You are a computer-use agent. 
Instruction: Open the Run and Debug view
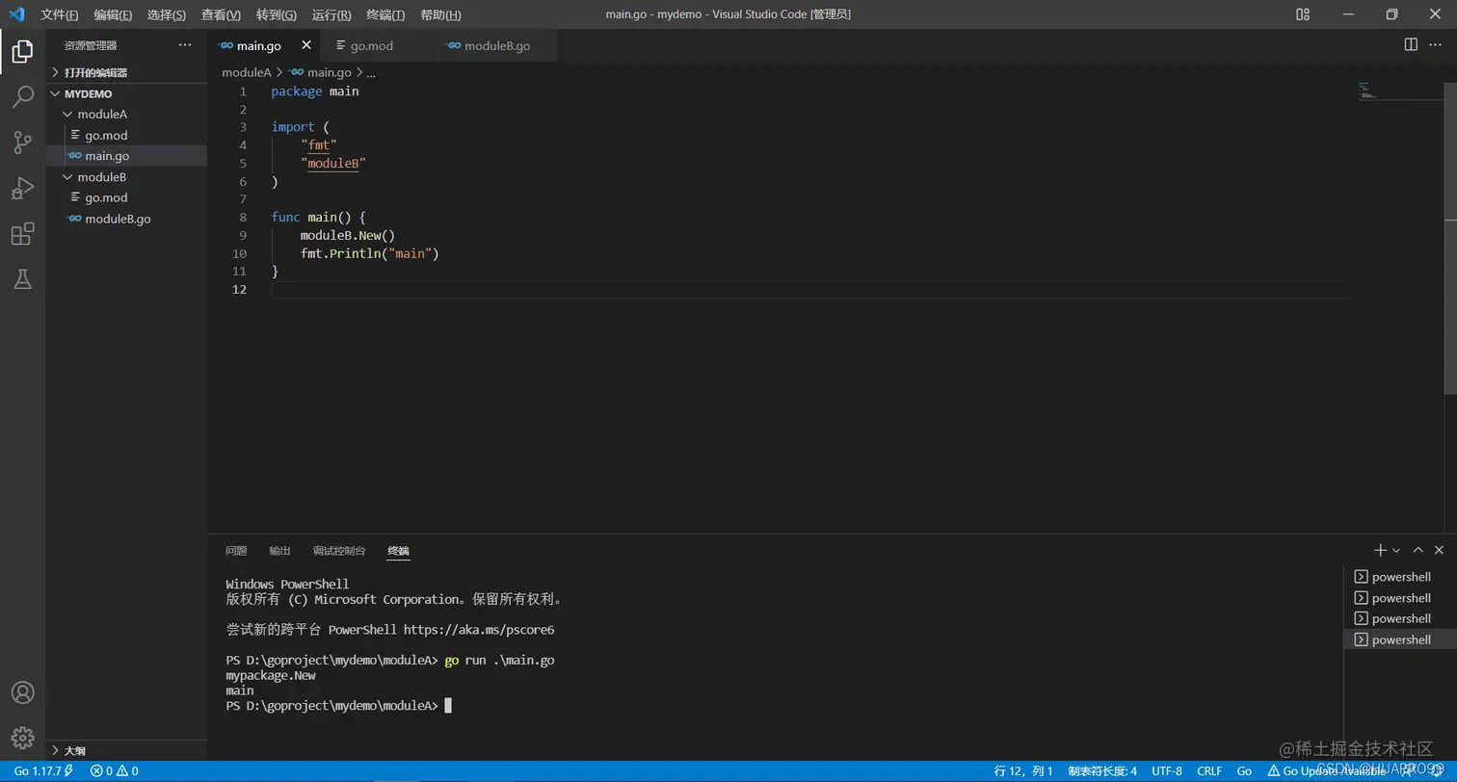pyautogui.click(x=22, y=188)
